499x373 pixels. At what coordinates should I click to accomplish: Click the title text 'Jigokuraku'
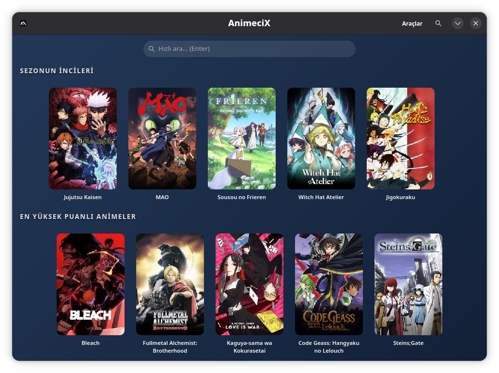pos(400,197)
